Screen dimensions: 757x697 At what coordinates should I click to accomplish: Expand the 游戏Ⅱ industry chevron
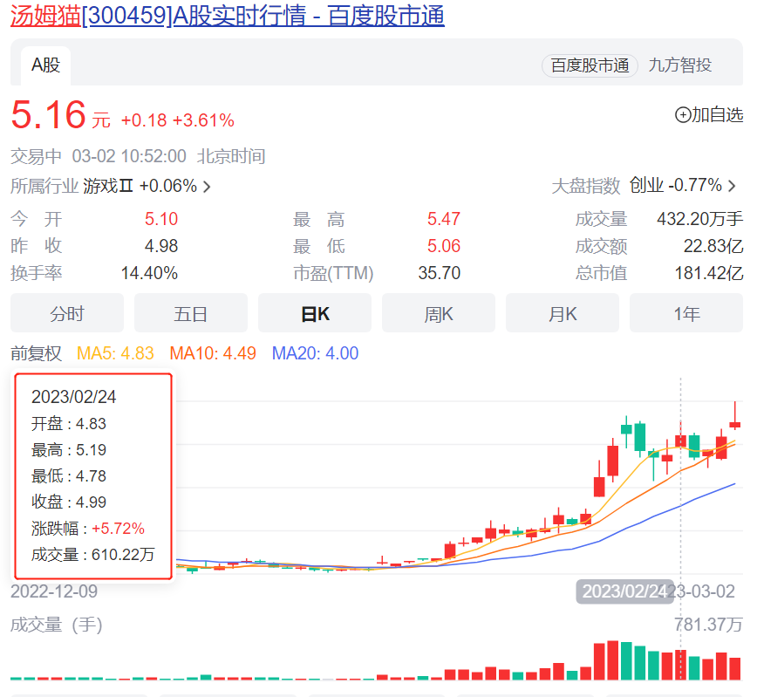pos(207,187)
